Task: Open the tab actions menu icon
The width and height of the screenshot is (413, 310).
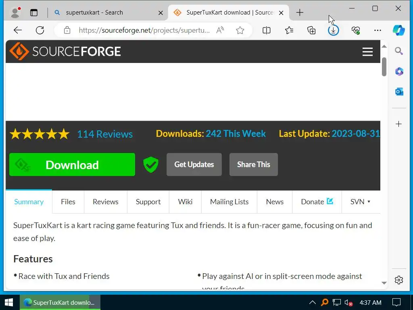Action: (34, 13)
